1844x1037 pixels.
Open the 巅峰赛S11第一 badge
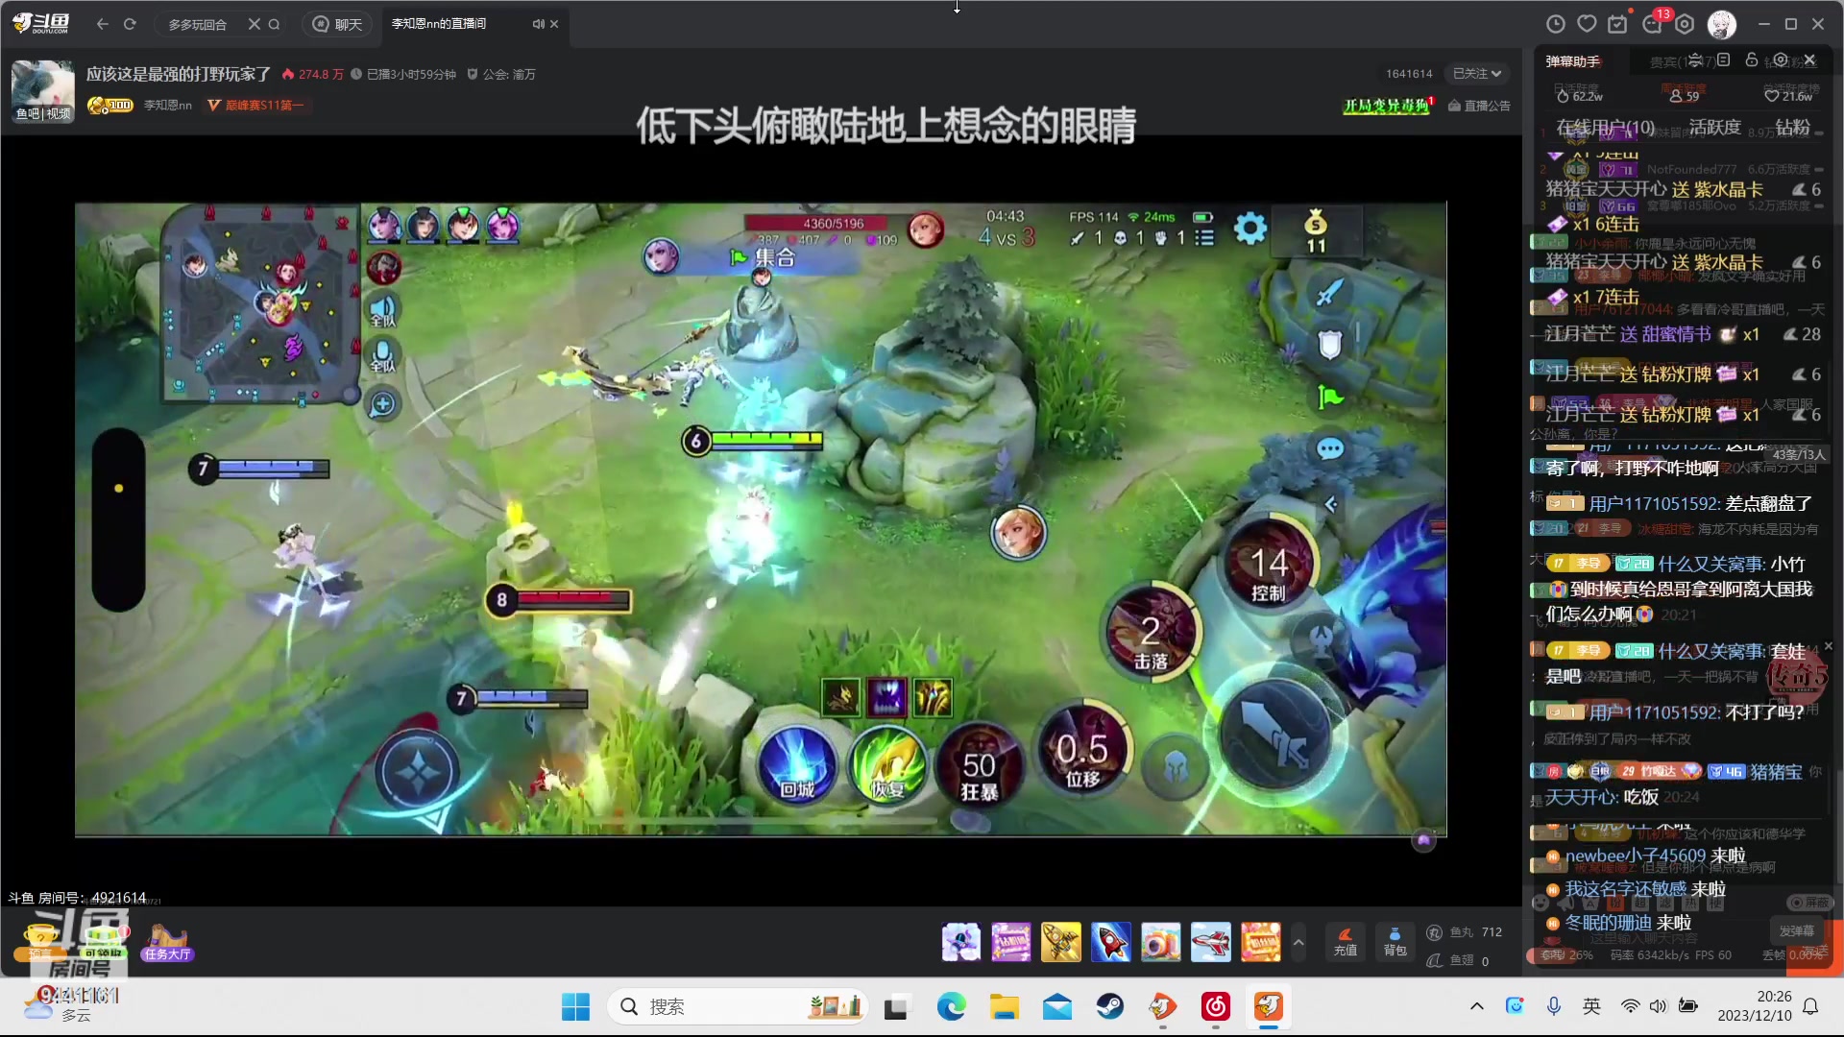pyautogui.click(x=255, y=106)
